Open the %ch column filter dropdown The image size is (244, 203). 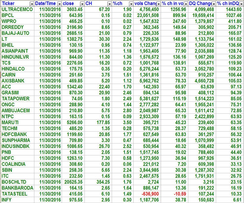[131, 4]
